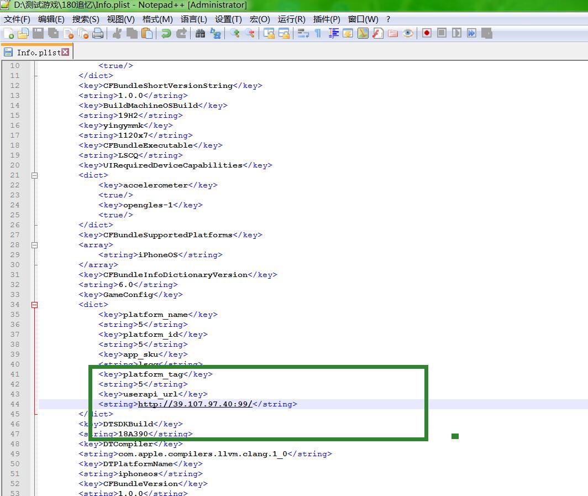Click the Open file folder icon
Viewport: 588px width, 496px height.
(23, 34)
